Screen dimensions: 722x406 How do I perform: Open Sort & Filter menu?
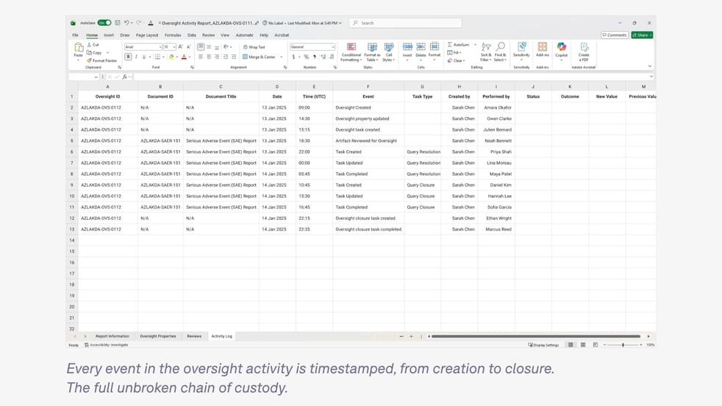(486, 51)
